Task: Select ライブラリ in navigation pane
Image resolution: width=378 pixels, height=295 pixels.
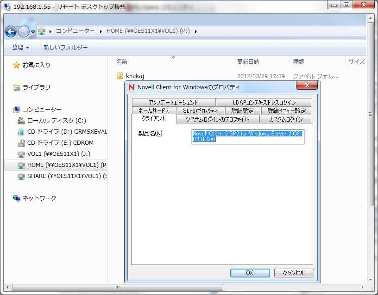Action: 37,87
